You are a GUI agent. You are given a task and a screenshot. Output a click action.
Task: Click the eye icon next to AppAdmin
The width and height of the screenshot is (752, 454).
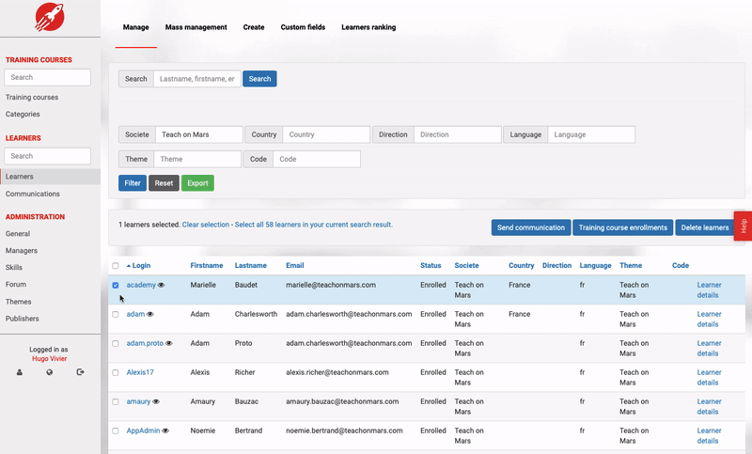coord(165,431)
